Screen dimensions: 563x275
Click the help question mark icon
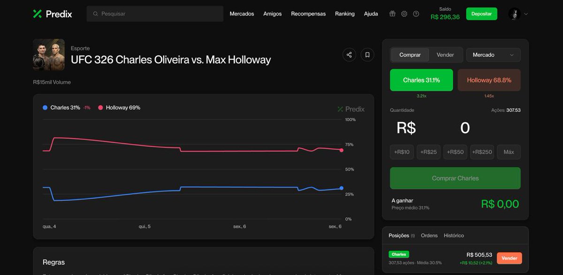pyautogui.click(x=416, y=14)
